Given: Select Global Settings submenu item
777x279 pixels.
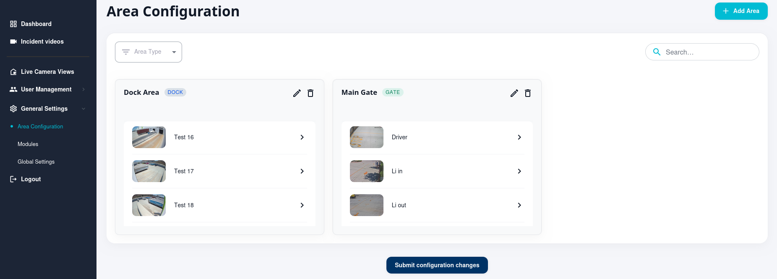Looking at the screenshot, I should [x=36, y=162].
